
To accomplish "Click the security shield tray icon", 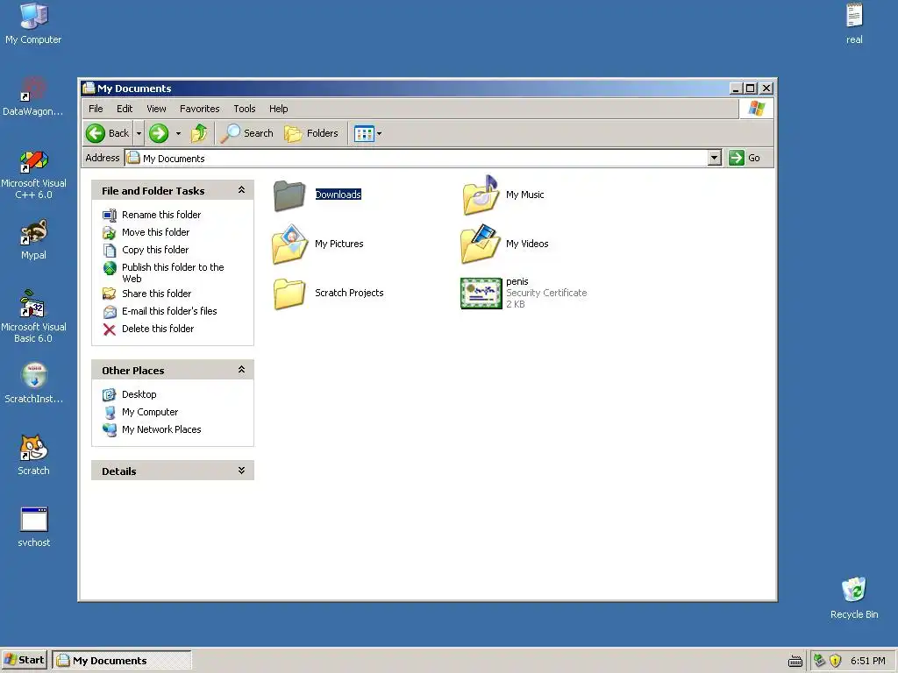I will pyautogui.click(x=836, y=661).
